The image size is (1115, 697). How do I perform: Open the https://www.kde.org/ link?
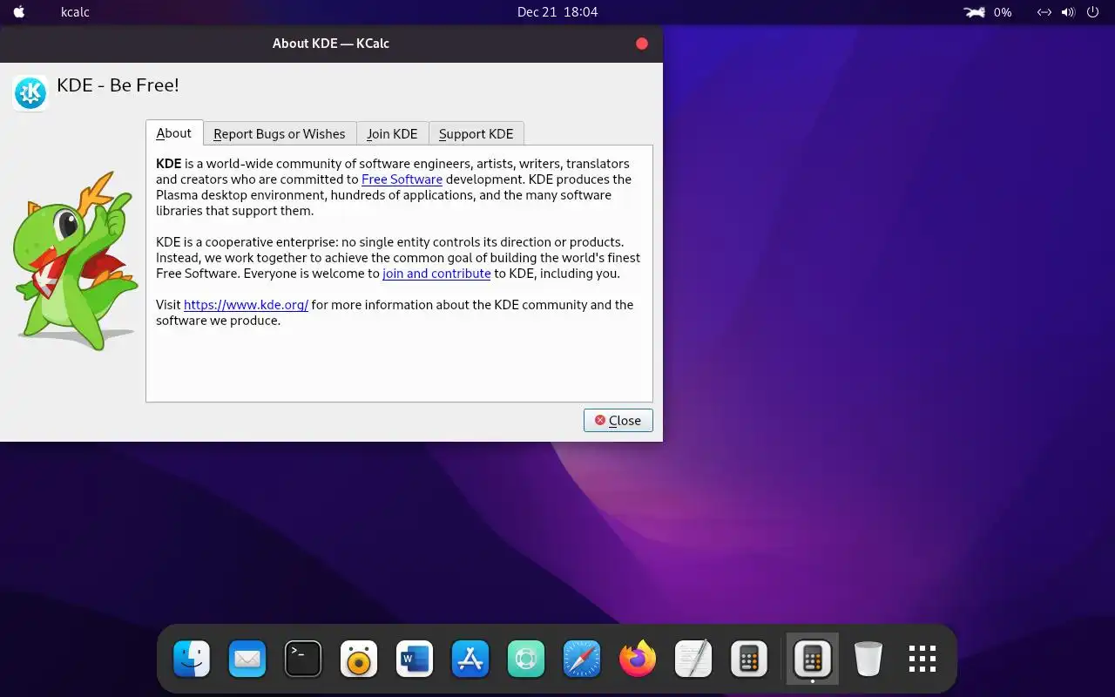[x=246, y=305]
